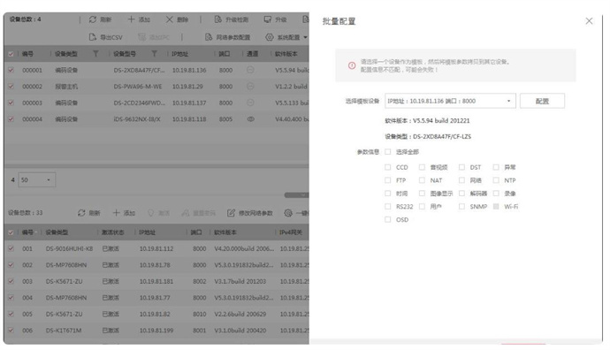Tick the 选择全部 checkbox

click(388, 152)
